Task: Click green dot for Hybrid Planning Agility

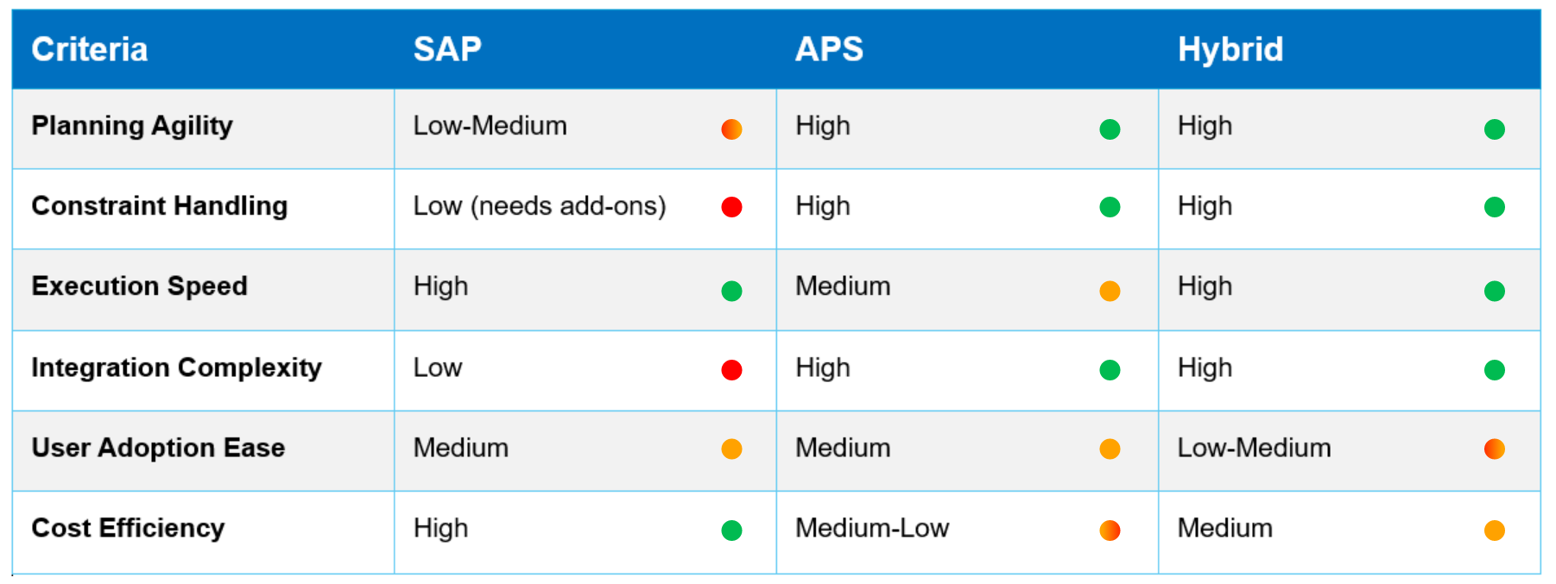Action: coord(1495,129)
